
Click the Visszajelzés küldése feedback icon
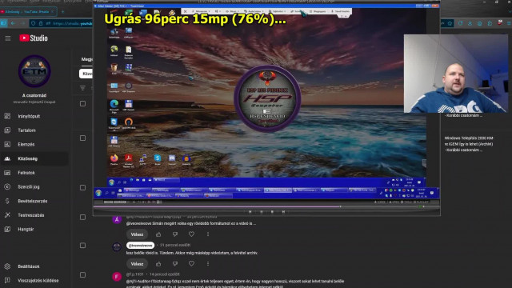click(x=7, y=281)
